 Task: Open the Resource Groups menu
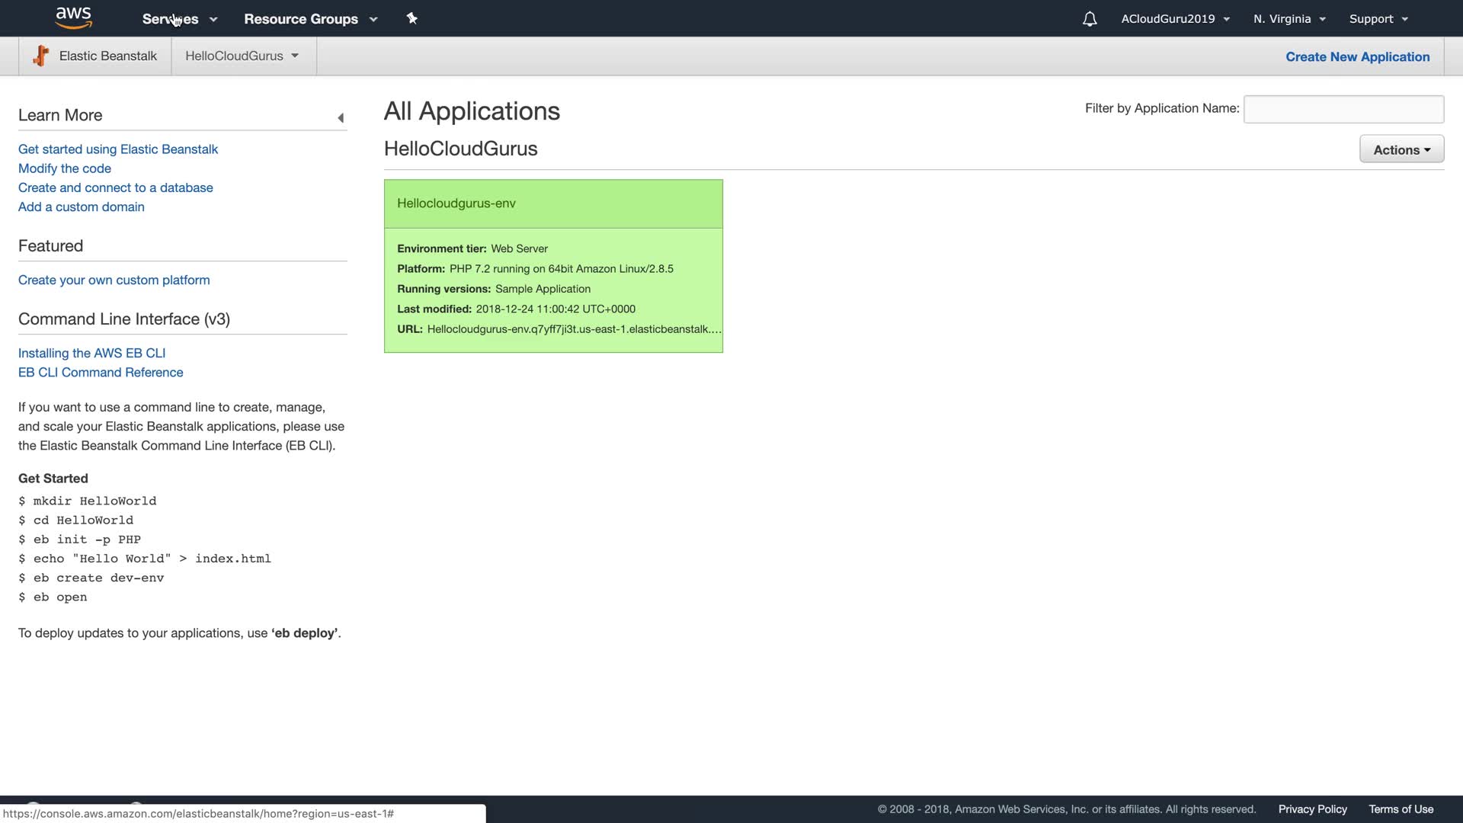tap(310, 19)
